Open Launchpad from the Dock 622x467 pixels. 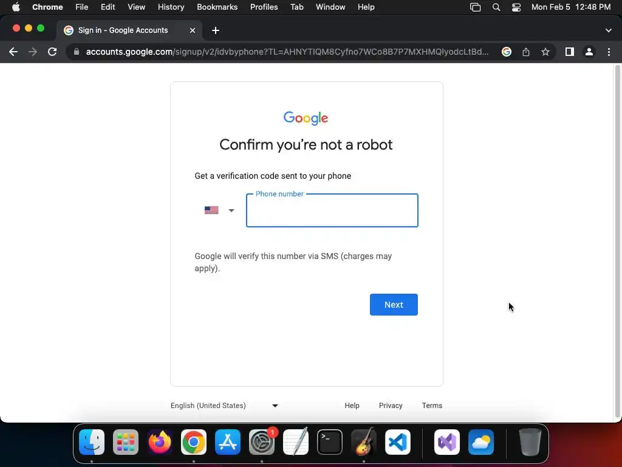click(x=126, y=442)
